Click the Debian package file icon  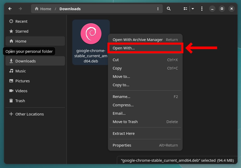(91, 34)
